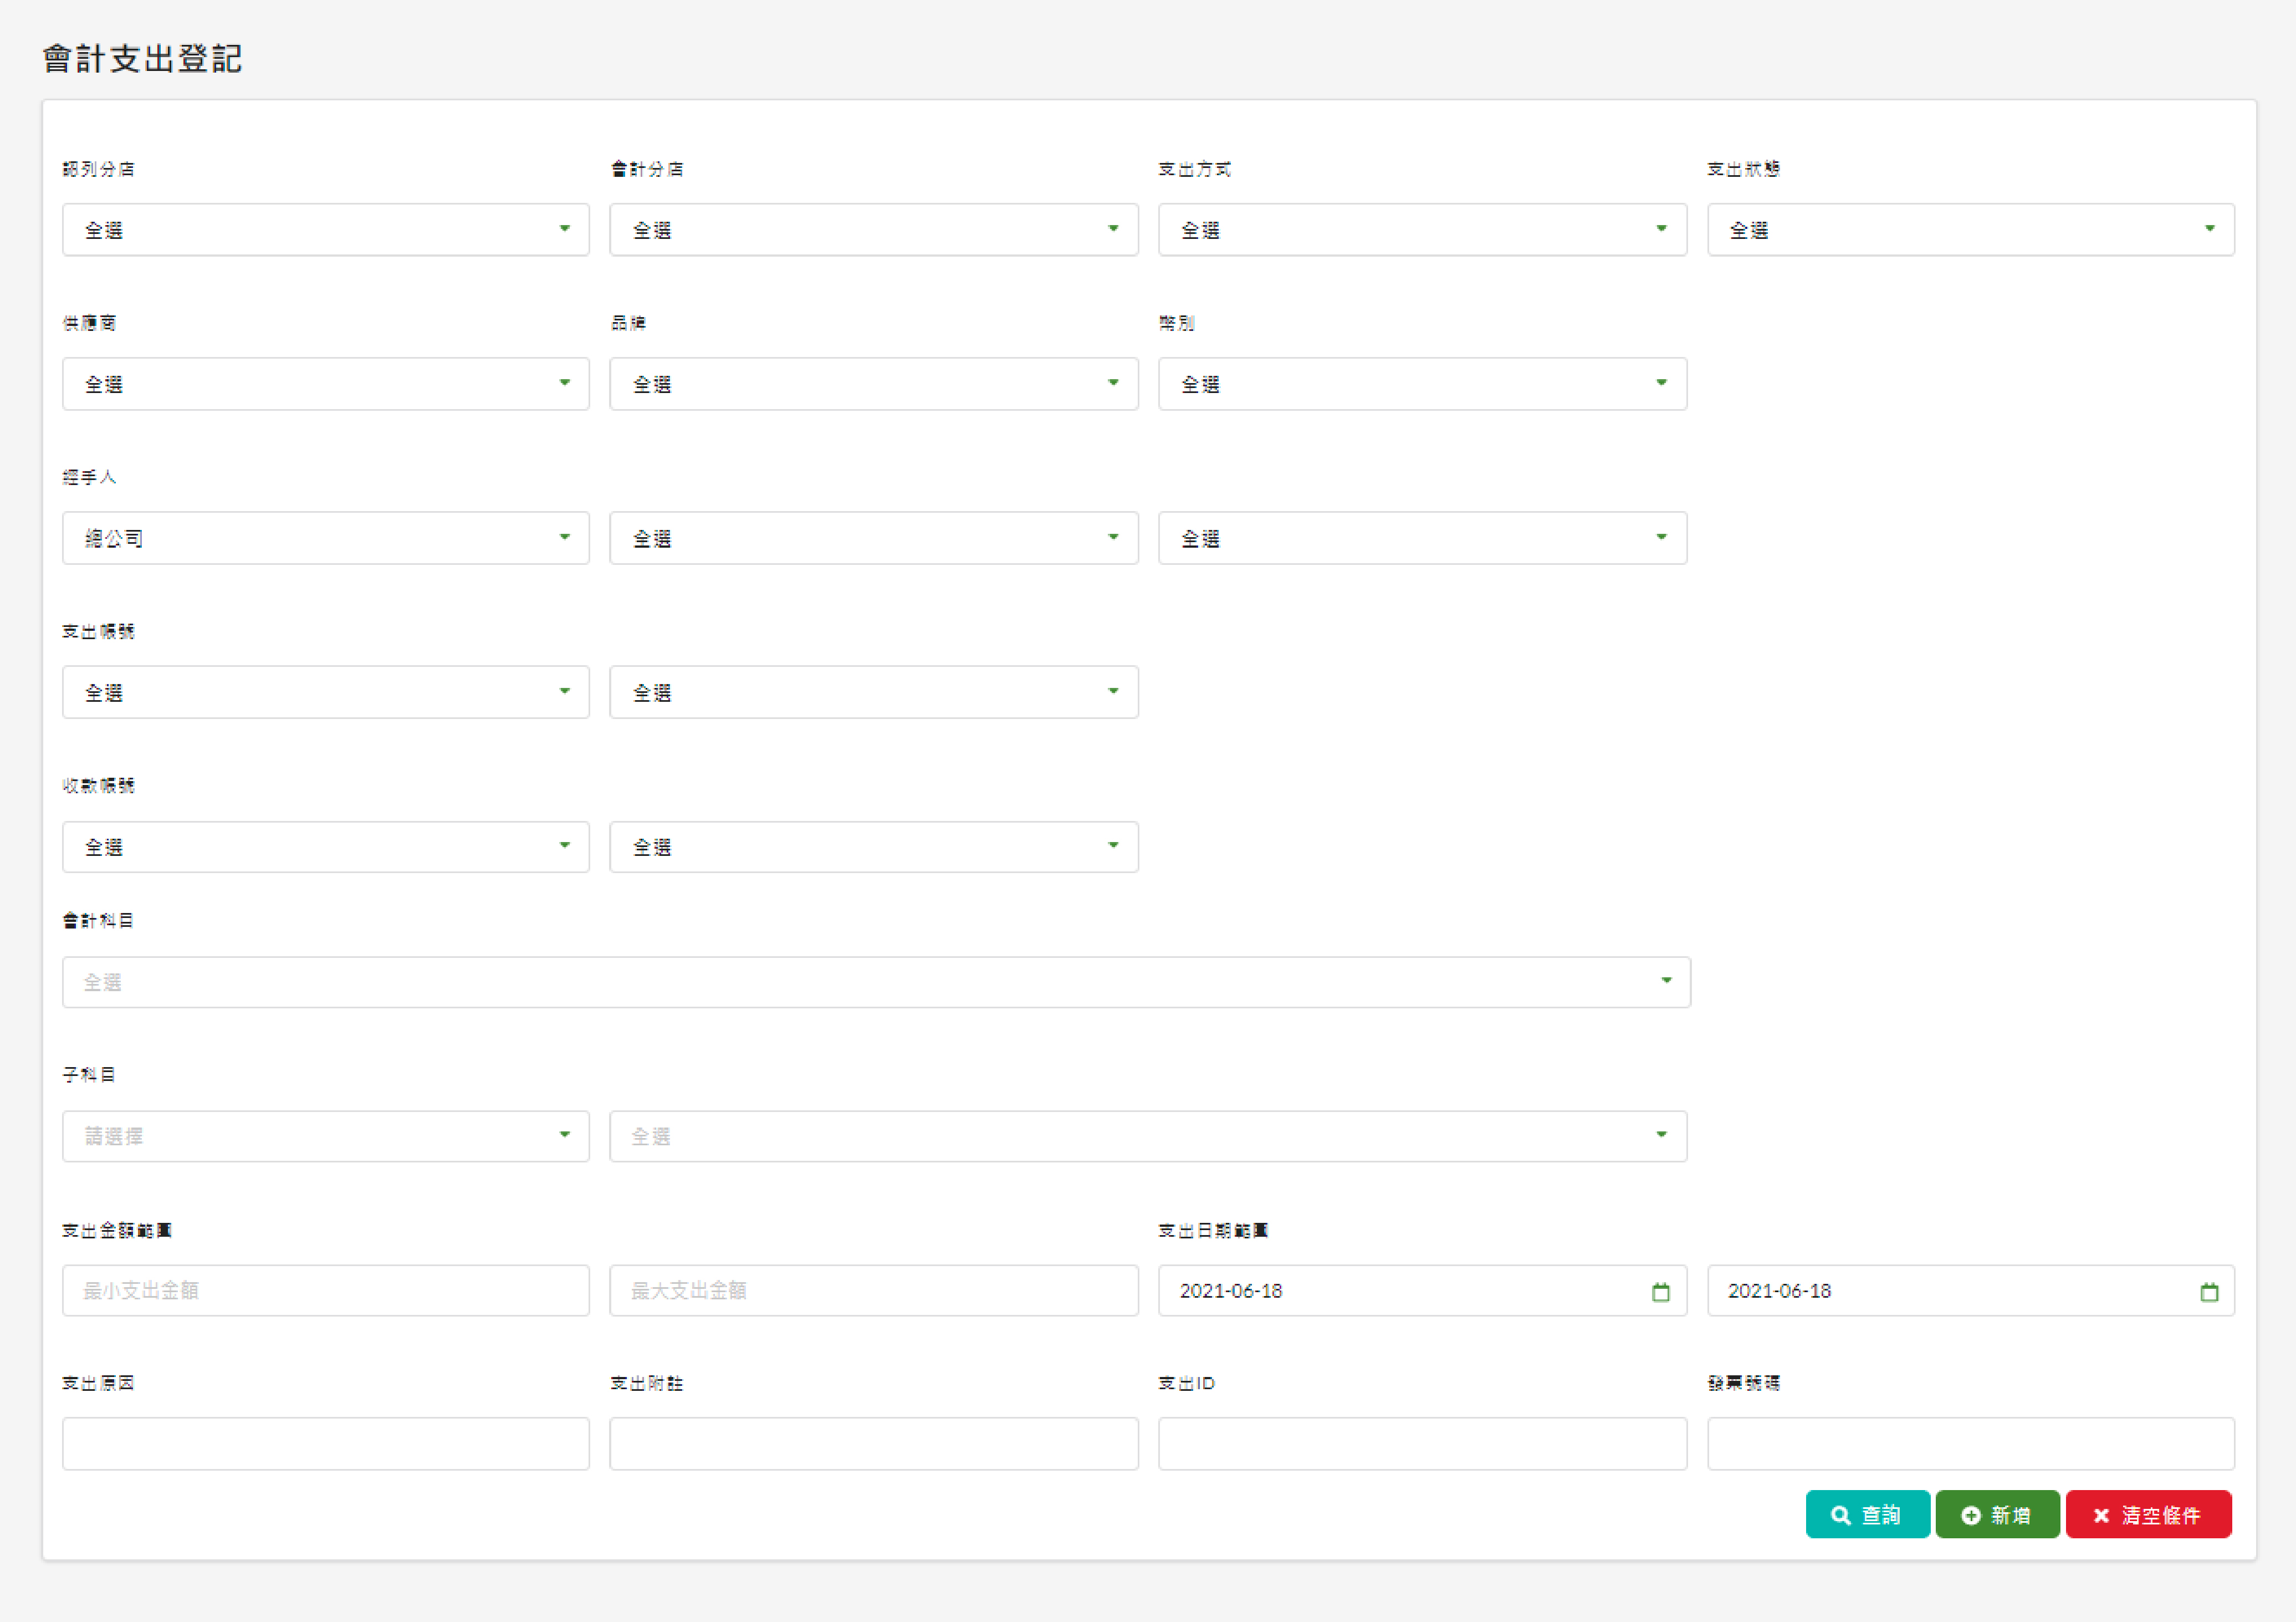Click the green 新增 button
This screenshot has width=2296, height=1622.
[1997, 1514]
